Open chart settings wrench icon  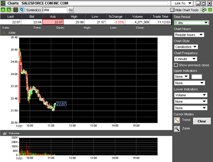[x=204, y=10]
